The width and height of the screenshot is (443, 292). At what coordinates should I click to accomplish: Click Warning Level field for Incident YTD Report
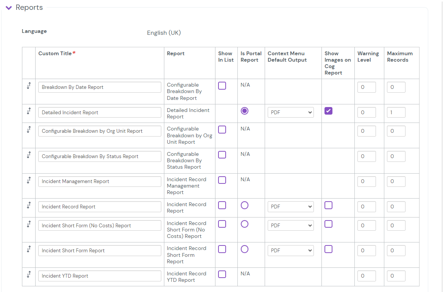(x=367, y=276)
